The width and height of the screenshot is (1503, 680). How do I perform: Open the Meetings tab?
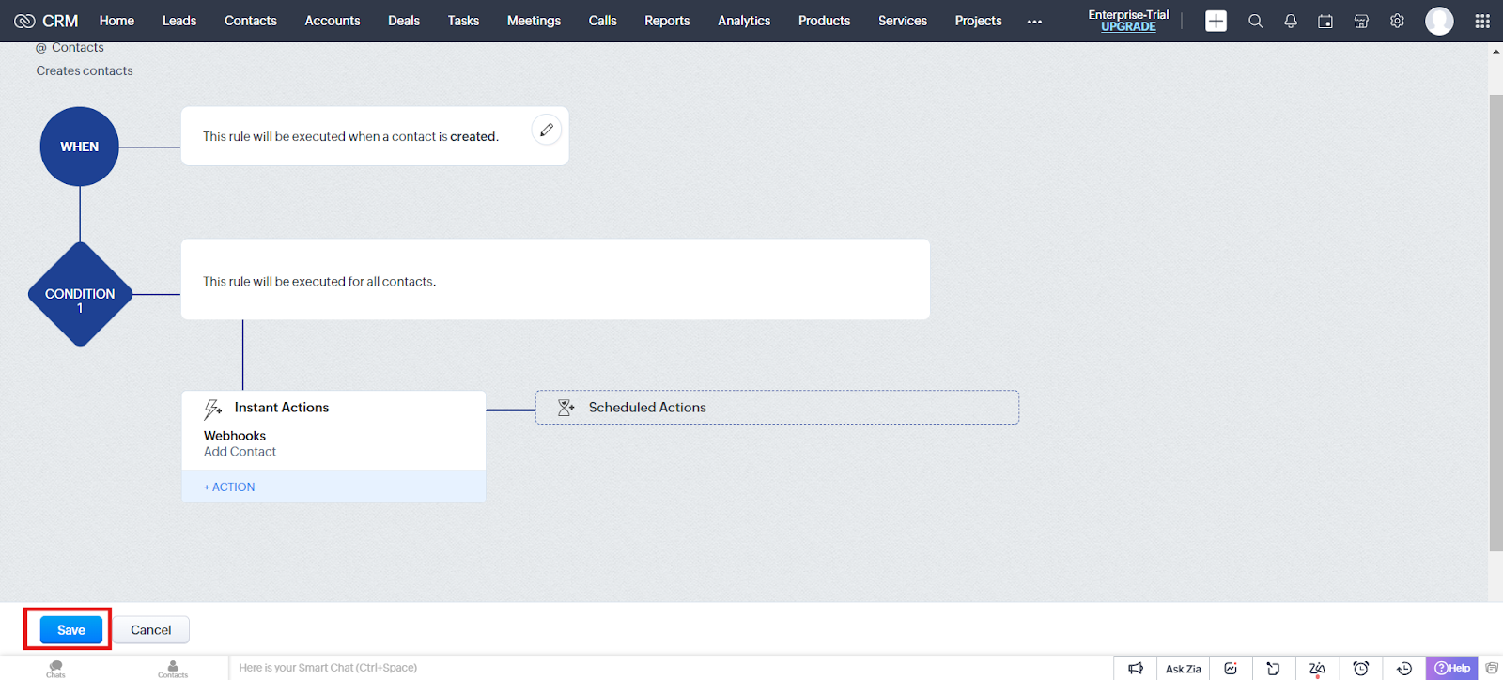(x=534, y=21)
